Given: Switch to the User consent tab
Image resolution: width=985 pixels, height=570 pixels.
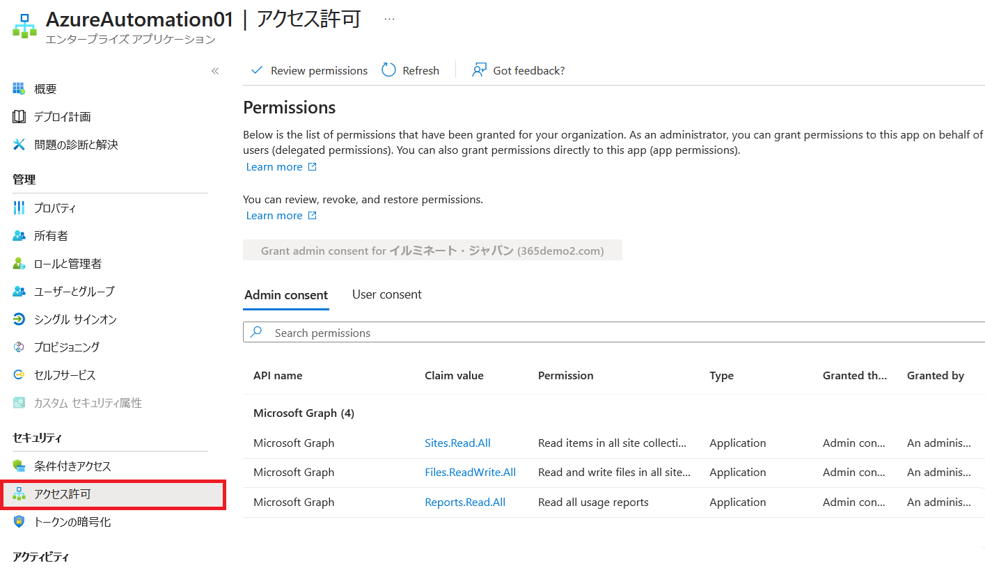Looking at the screenshot, I should [x=386, y=294].
